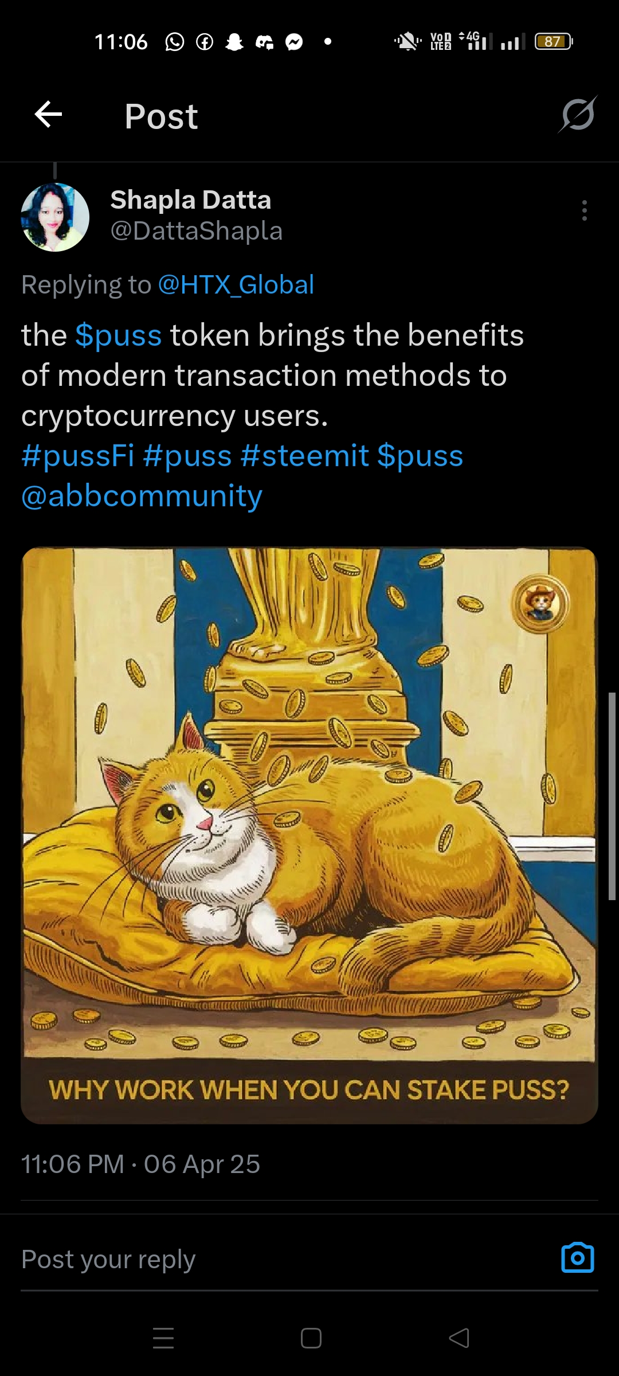This screenshot has height=1376, width=619.
Task: Tap the camera icon in the reply bar
Action: click(x=578, y=1258)
